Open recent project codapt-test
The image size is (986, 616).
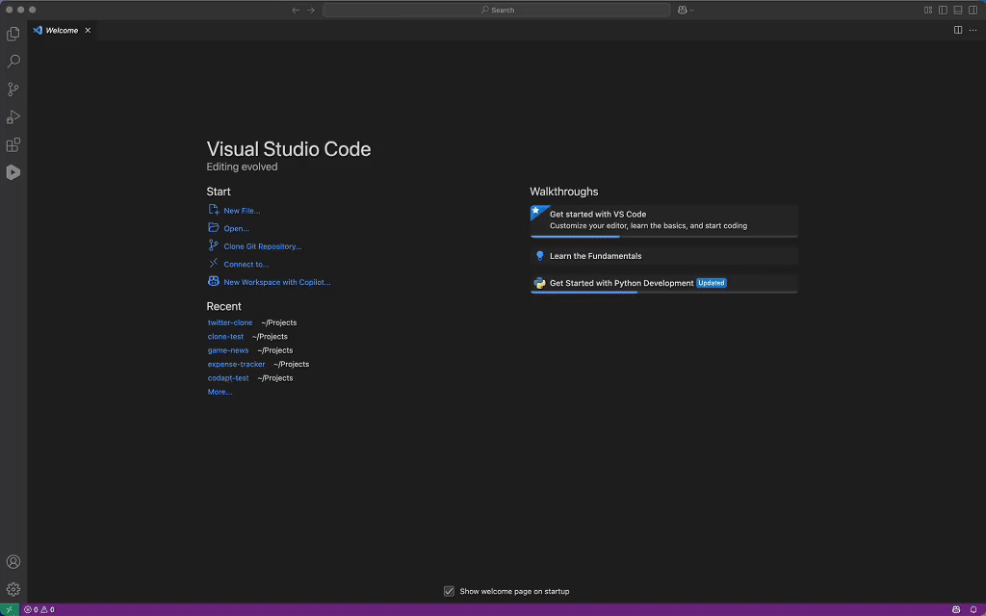pos(228,377)
